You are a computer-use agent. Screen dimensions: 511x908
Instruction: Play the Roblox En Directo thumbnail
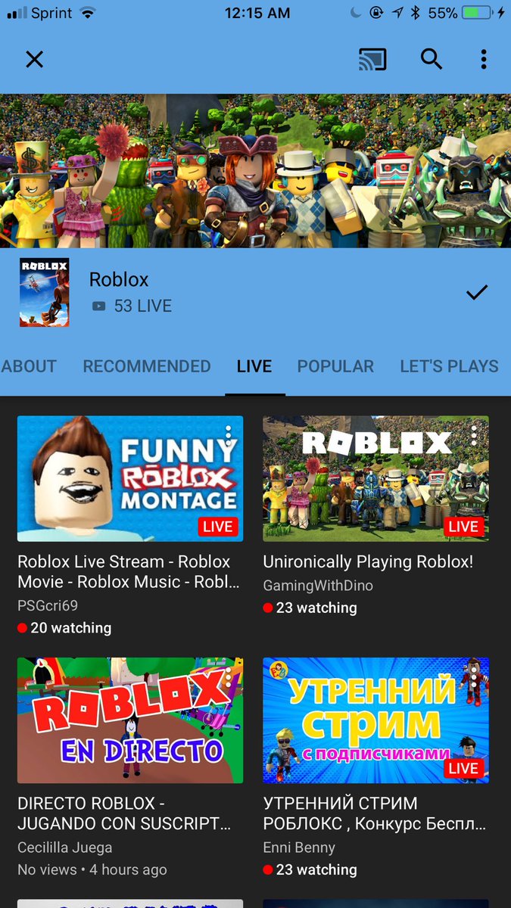[x=130, y=720]
